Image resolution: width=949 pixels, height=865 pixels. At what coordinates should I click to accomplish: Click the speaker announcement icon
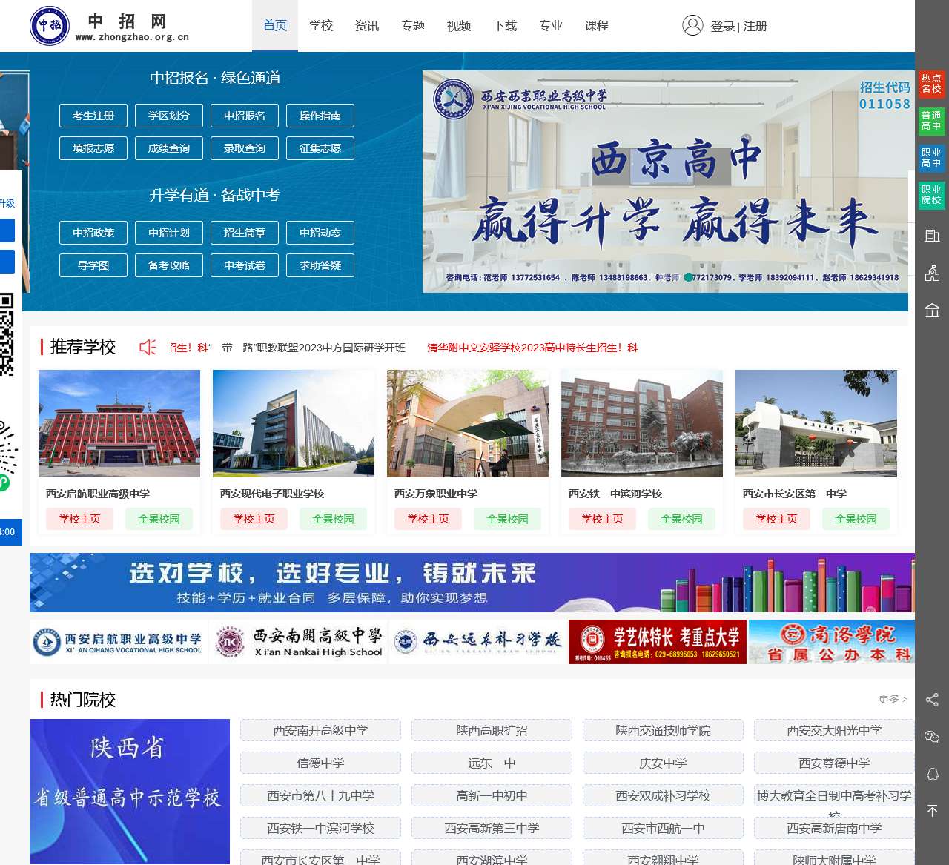click(148, 347)
